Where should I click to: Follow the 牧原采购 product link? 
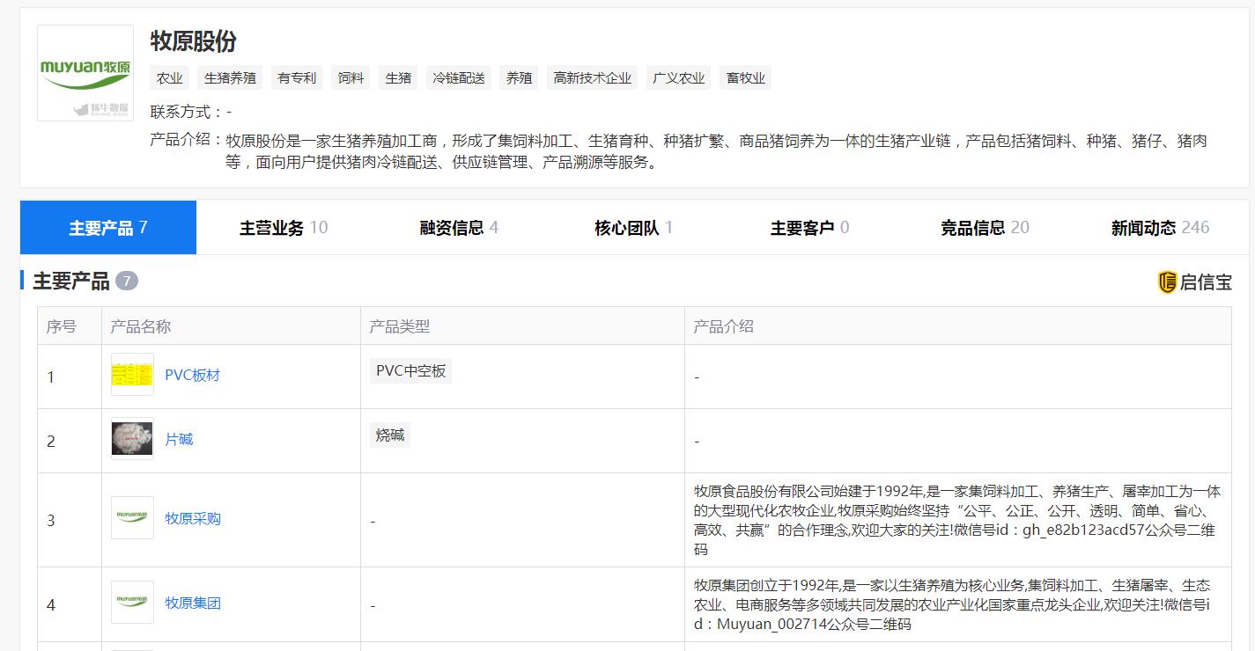click(193, 519)
